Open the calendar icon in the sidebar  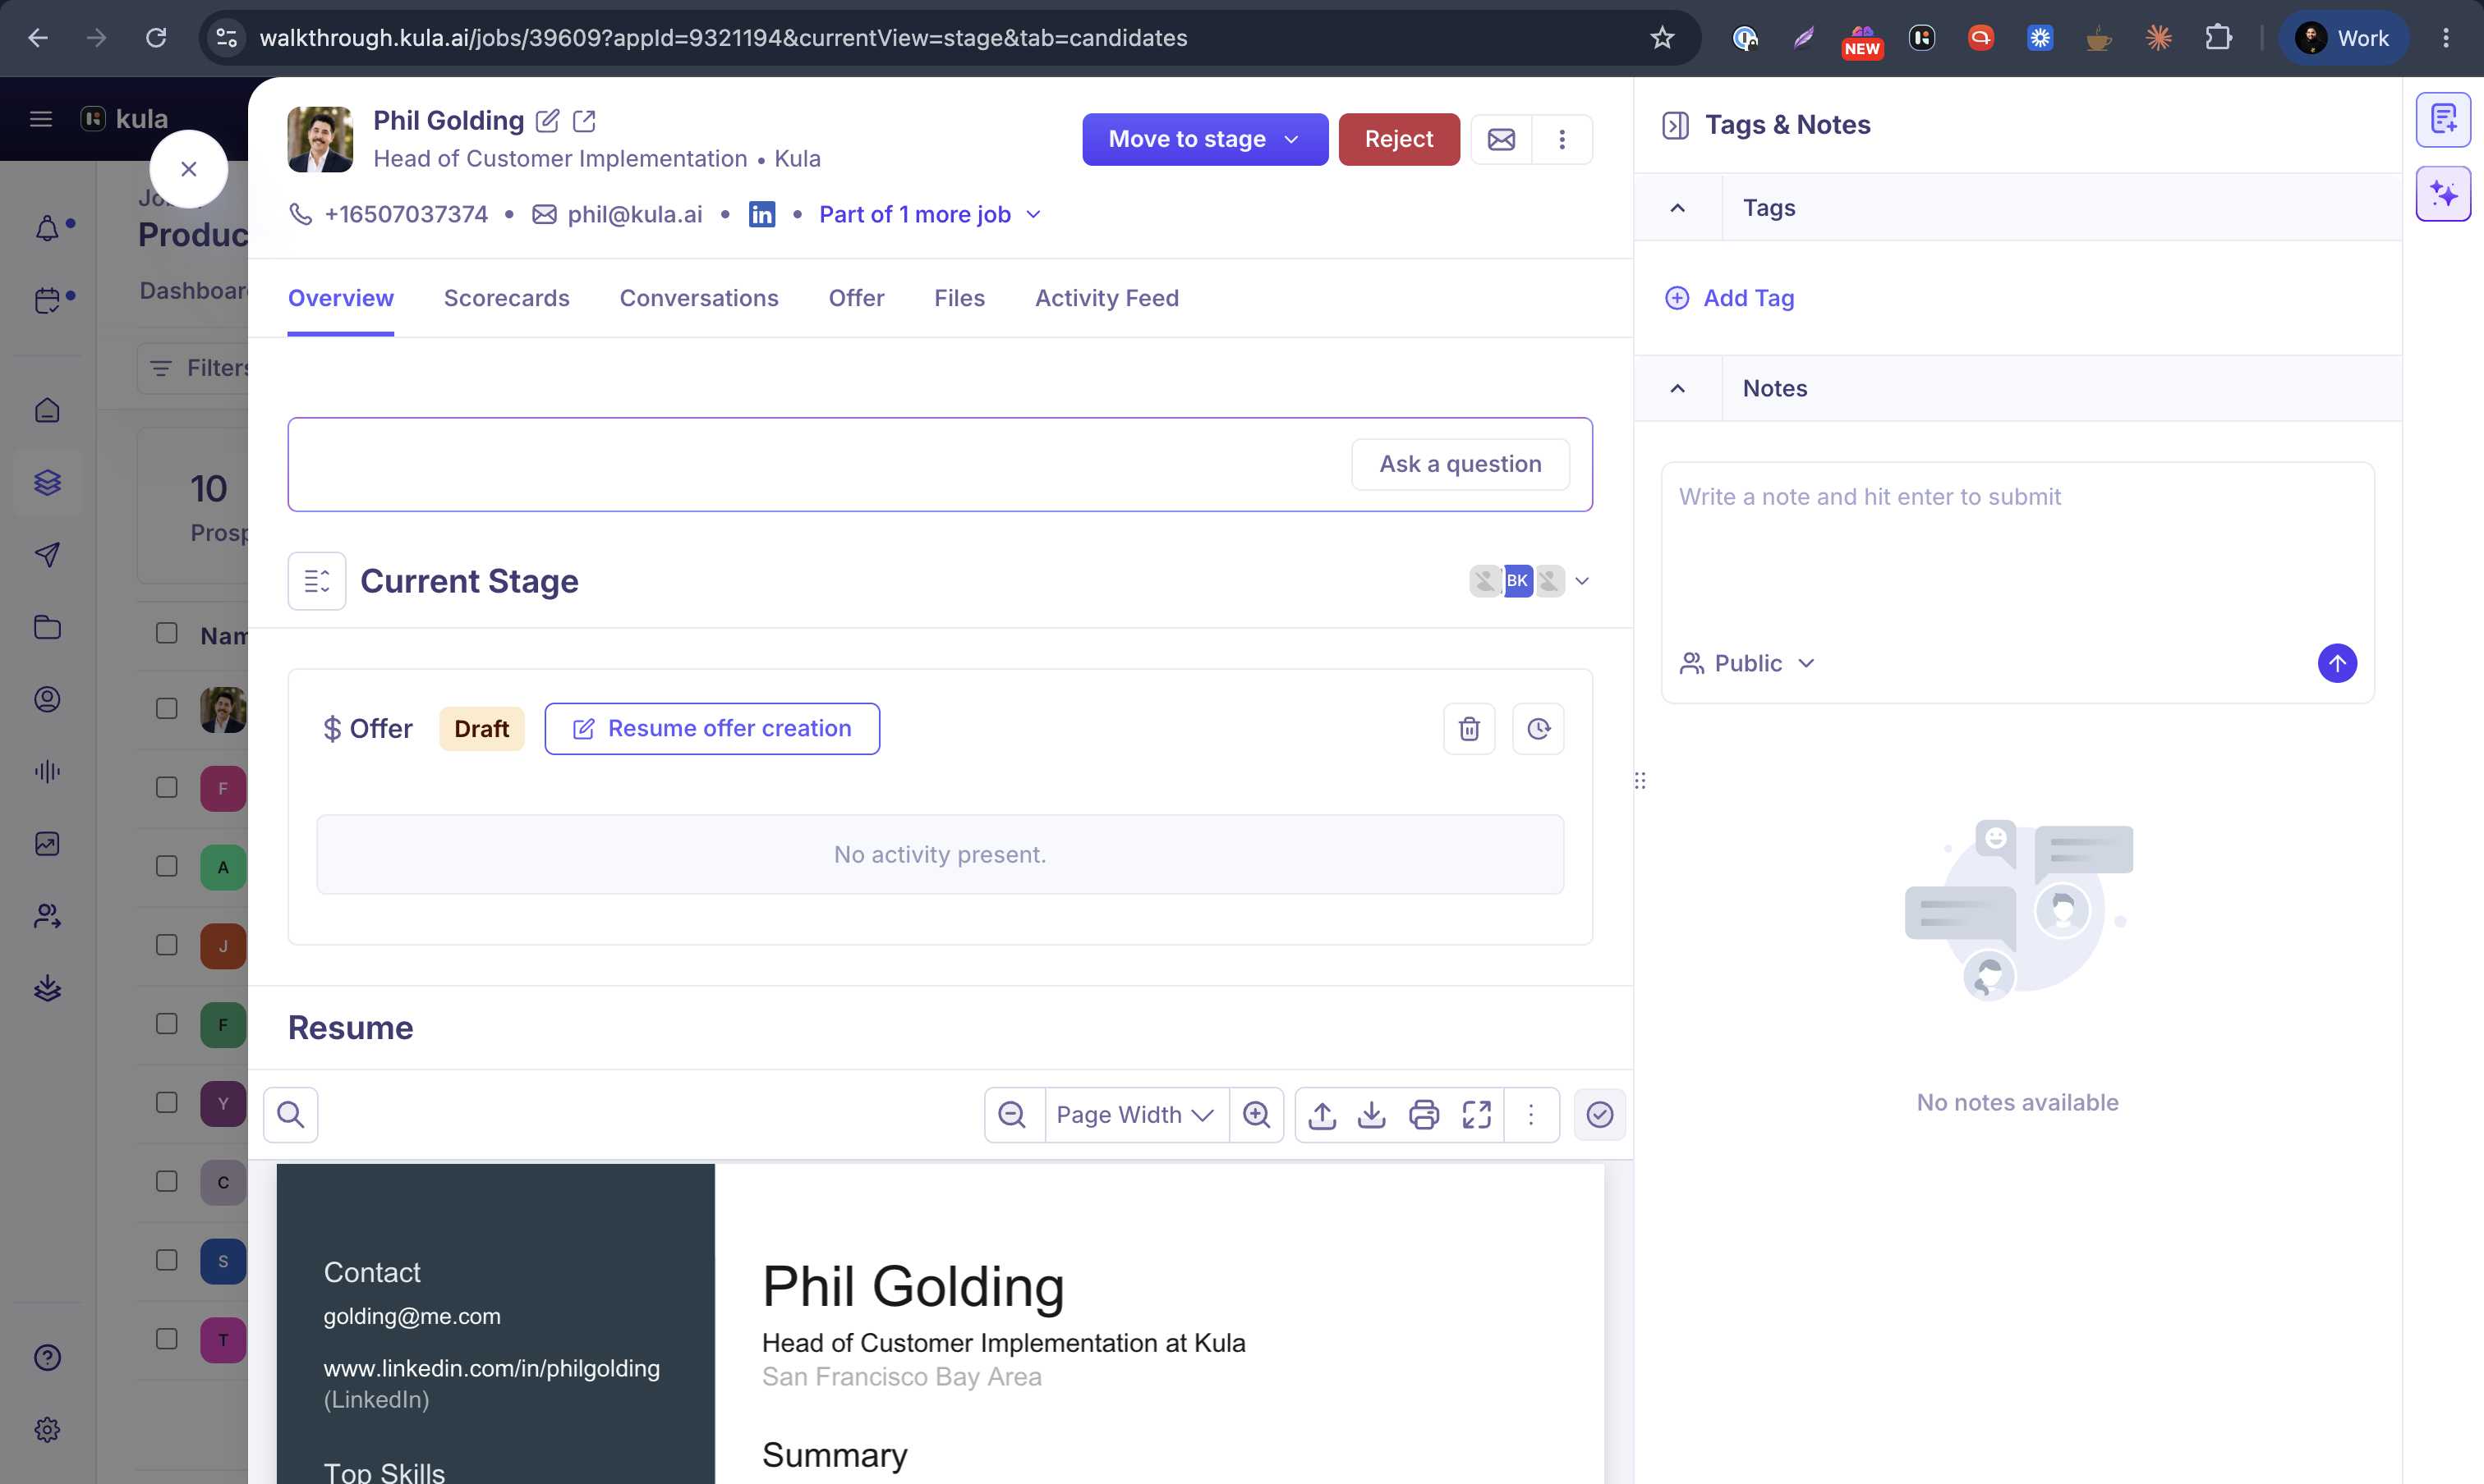[47, 300]
